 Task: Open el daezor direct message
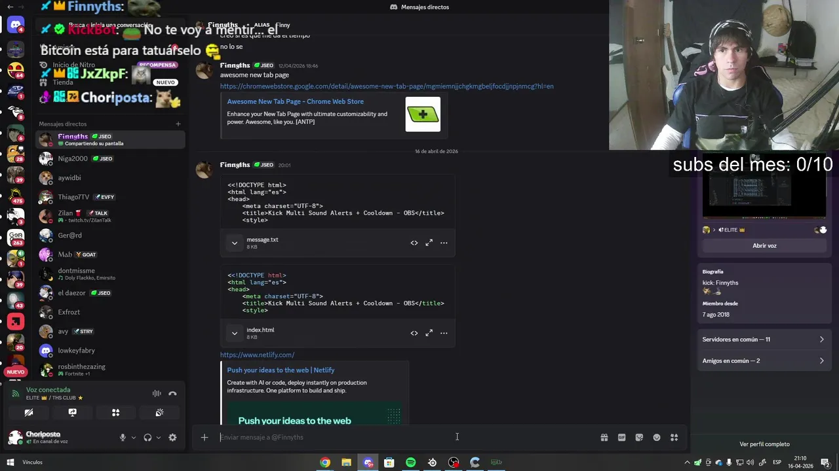click(110, 293)
